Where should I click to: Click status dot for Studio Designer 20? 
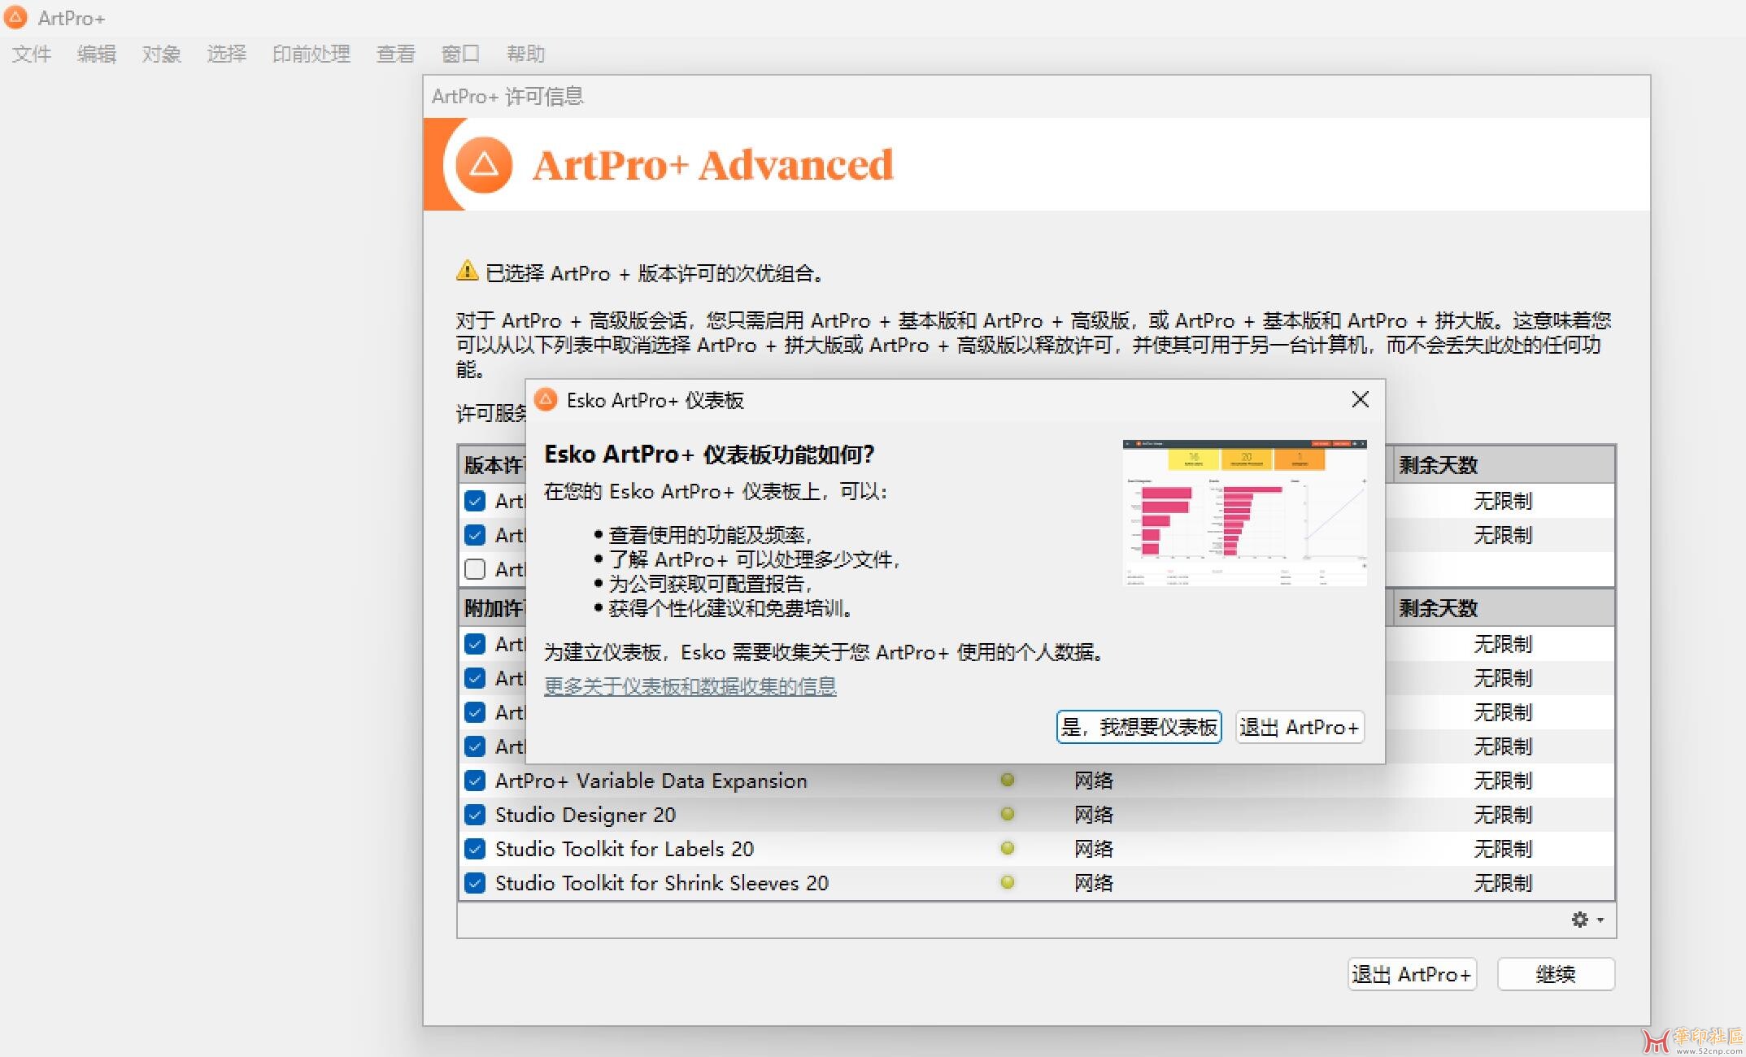click(x=1007, y=814)
